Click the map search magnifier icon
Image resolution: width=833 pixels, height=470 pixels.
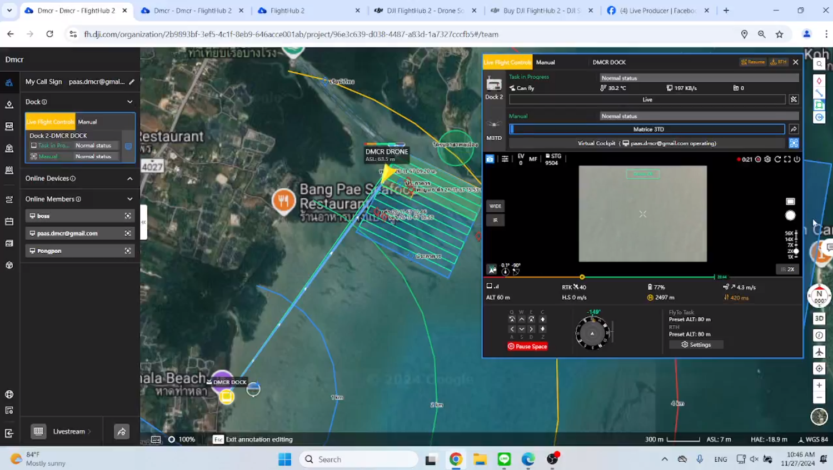pyautogui.click(x=819, y=64)
